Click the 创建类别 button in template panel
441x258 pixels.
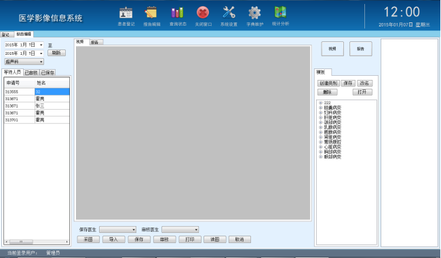pyautogui.click(x=328, y=83)
